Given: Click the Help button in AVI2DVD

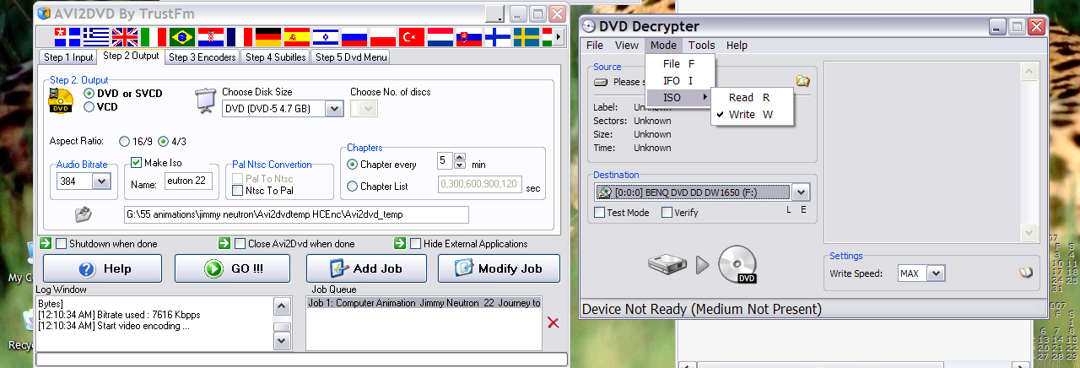Looking at the screenshot, I should (x=102, y=268).
